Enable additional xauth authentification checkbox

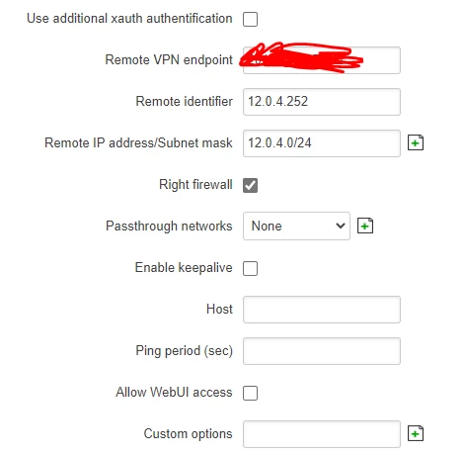[250, 19]
